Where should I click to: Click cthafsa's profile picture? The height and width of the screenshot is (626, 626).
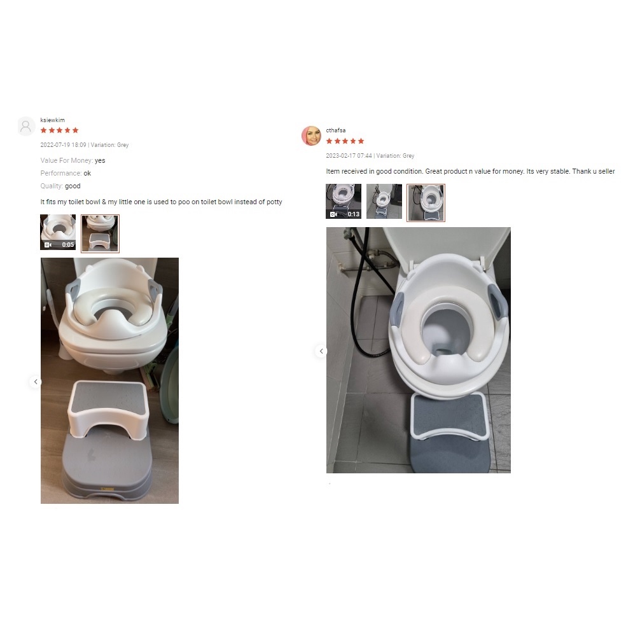coord(311,136)
